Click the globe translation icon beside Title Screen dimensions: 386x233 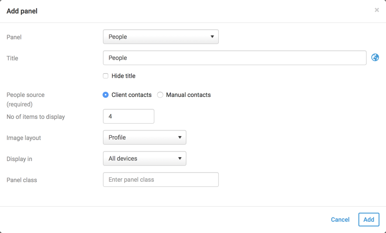[375, 58]
